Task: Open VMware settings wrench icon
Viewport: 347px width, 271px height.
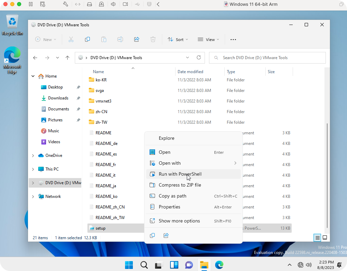Action: tap(66, 4)
